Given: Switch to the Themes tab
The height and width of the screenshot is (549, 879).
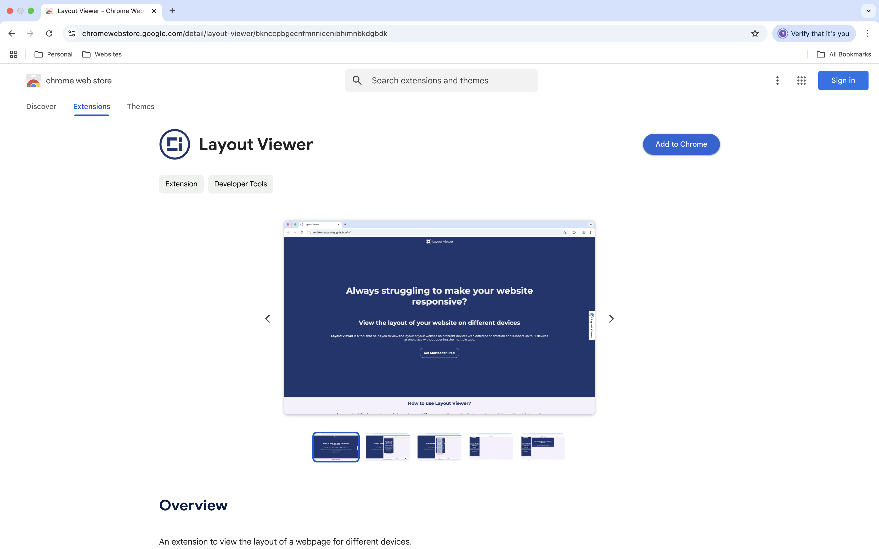Looking at the screenshot, I should (x=140, y=106).
